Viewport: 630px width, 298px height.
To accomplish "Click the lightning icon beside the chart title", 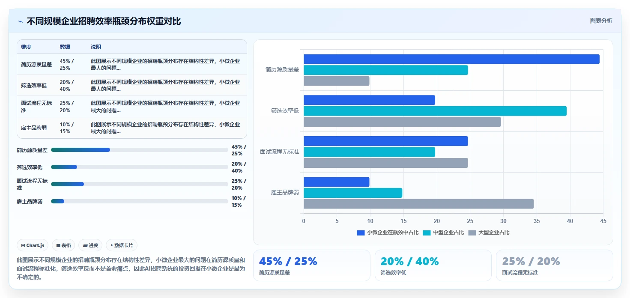I will coord(20,21).
